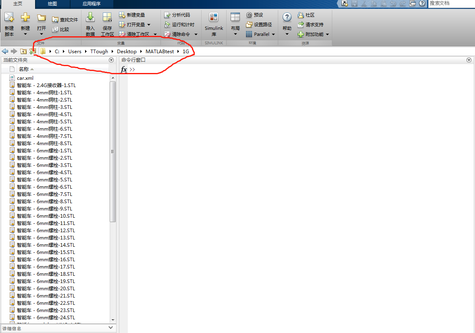Screen dimensions: 475x333
Task: Click Users in the address path
Action: (75, 52)
